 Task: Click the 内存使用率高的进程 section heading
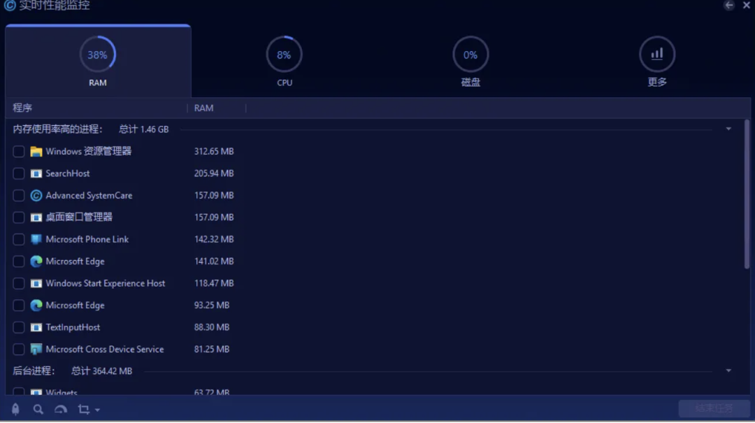click(x=58, y=129)
